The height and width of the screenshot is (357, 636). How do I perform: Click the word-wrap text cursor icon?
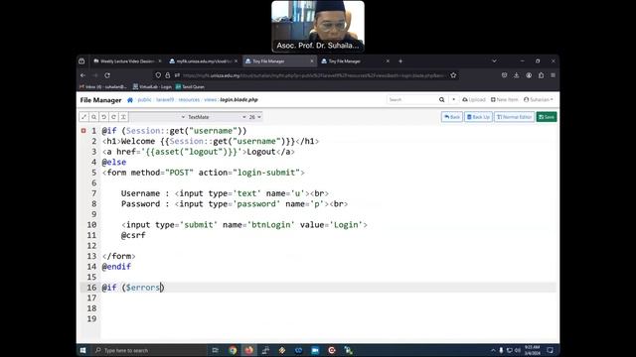tap(123, 117)
